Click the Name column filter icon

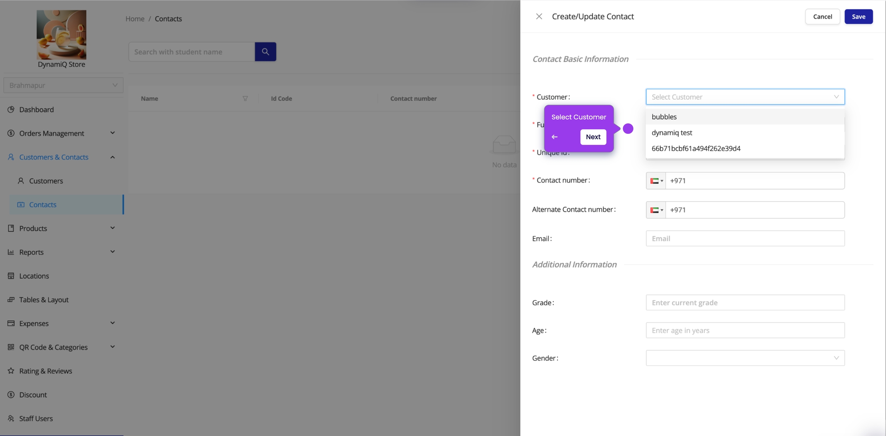[x=245, y=98]
